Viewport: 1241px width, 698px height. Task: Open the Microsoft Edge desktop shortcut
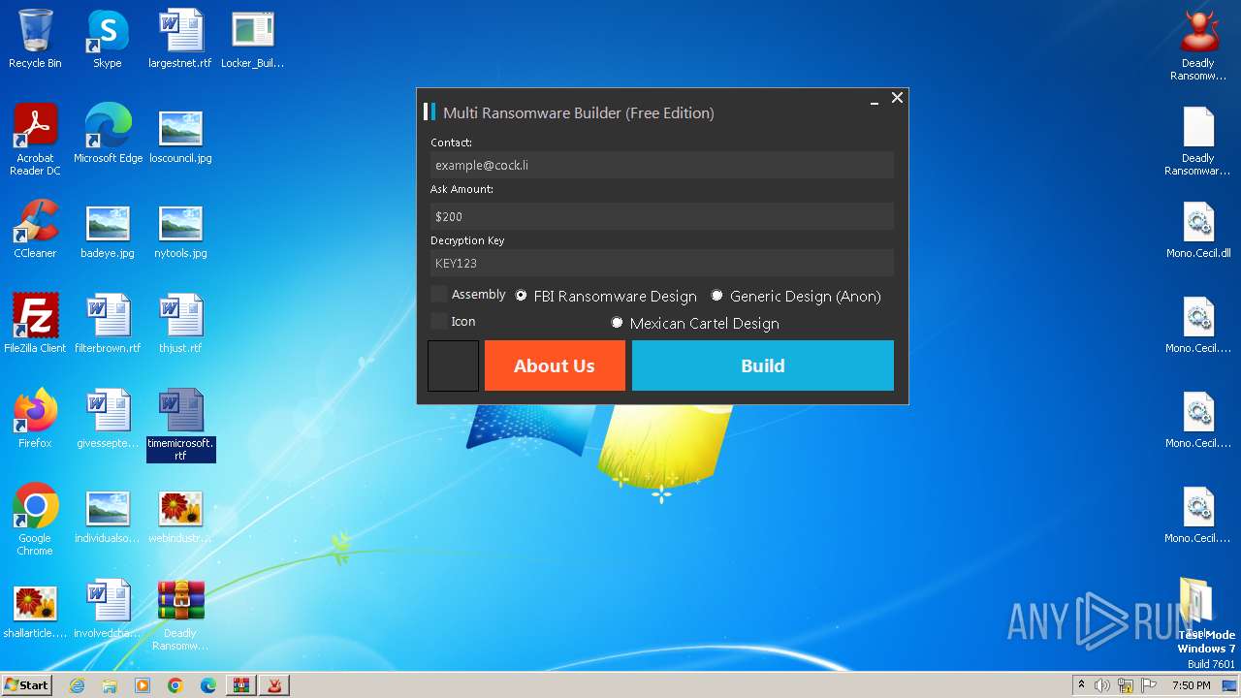(x=108, y=134)
